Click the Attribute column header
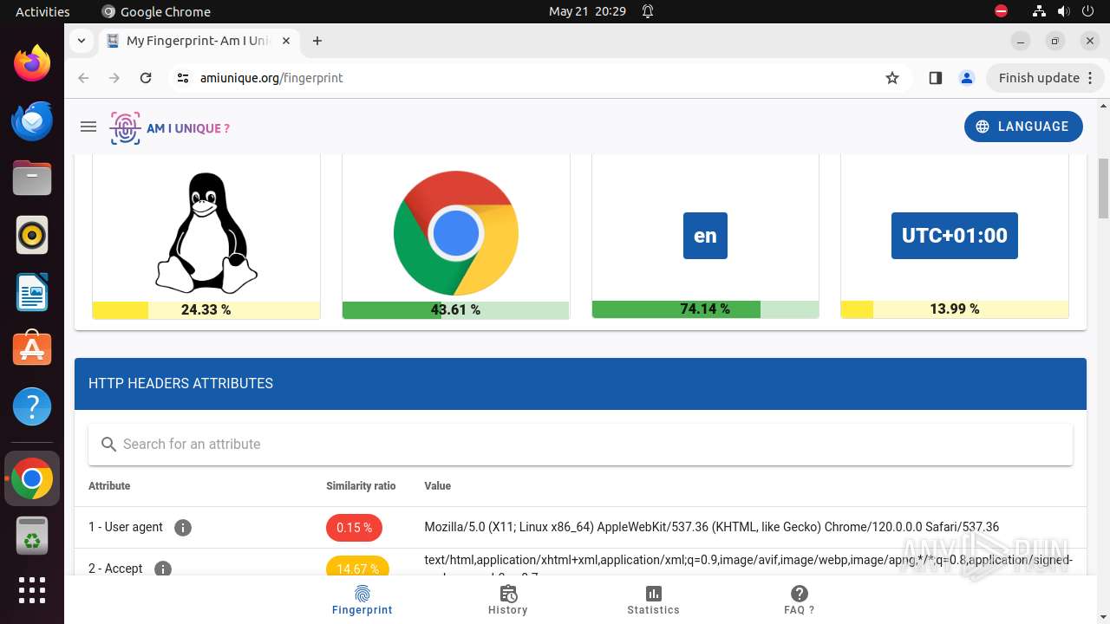The width and height of the screenshot is (1110, 624). [109, 486]
